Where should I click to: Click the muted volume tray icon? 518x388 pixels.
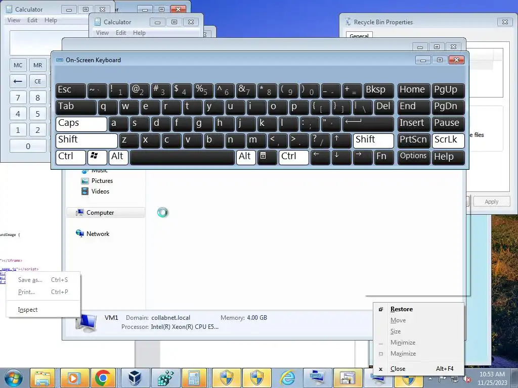[467, 379]
